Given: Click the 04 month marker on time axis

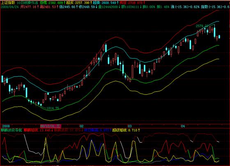Looking at the screenshot, I should coord(183,126).
